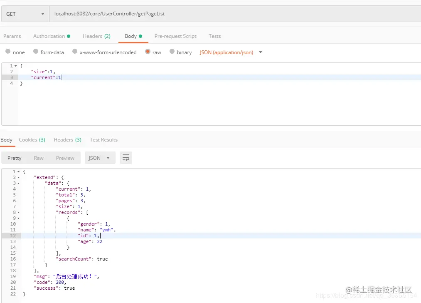The height and width of the screenshot is (303, 421).
Task: Click the "id": 1 response line
Action: tap(89, 236)
